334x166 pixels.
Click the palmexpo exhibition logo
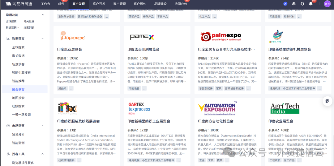click(221, 37)
